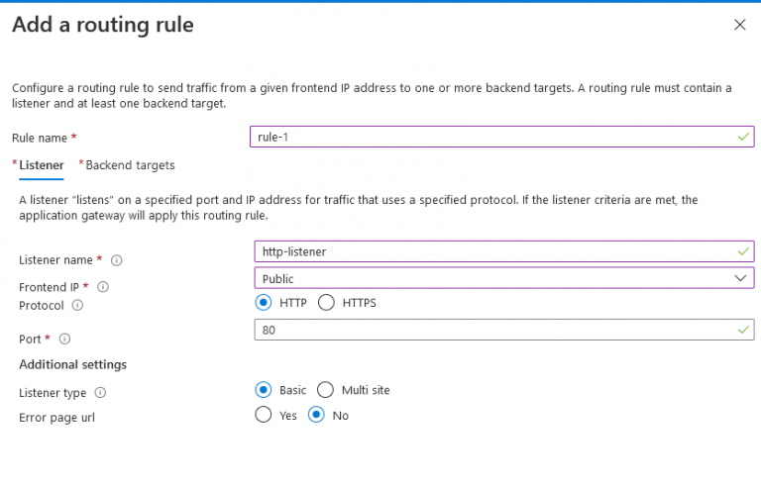This screenshot has height=488, width=761.
Task: Close the Add a routing rule panel
Action: click(x=739, y=25)
